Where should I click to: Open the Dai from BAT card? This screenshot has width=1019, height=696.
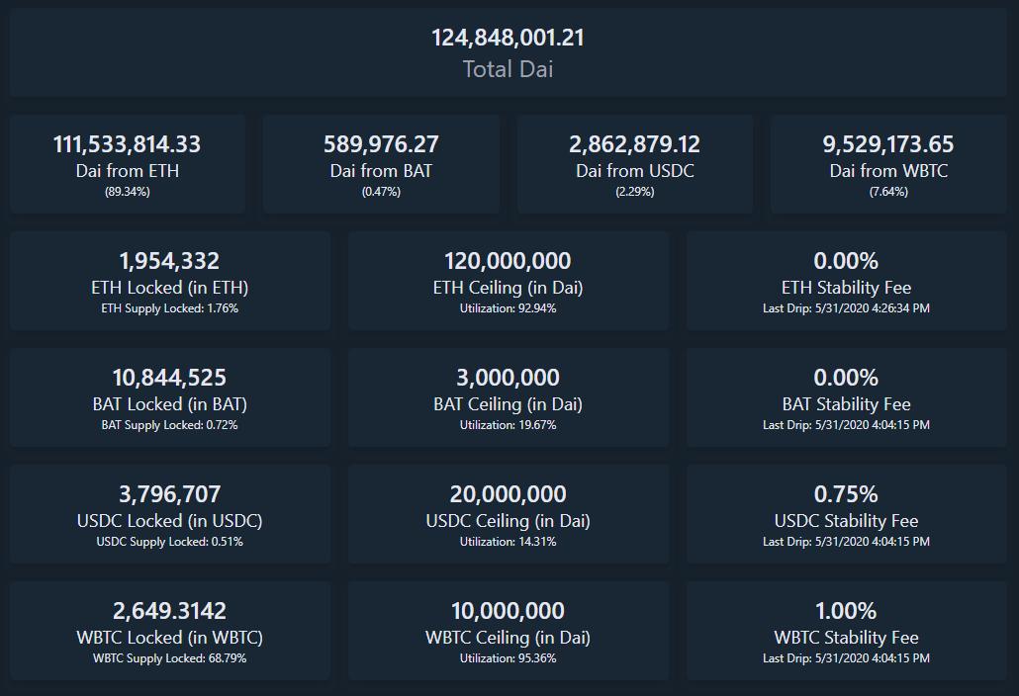381,164
